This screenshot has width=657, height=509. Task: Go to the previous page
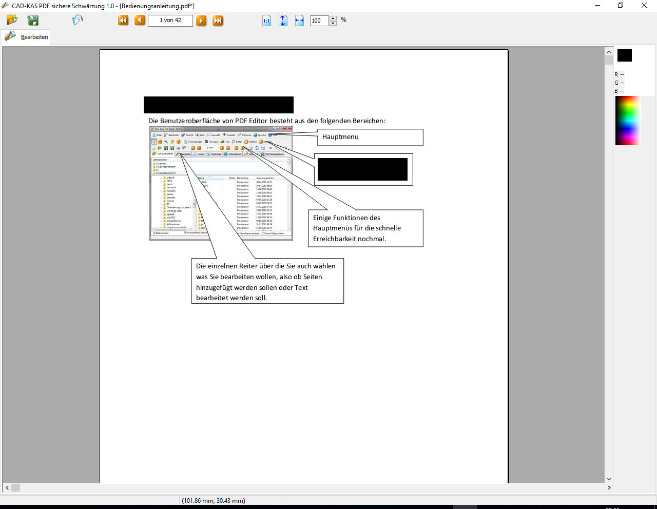[x=140, y=21]
